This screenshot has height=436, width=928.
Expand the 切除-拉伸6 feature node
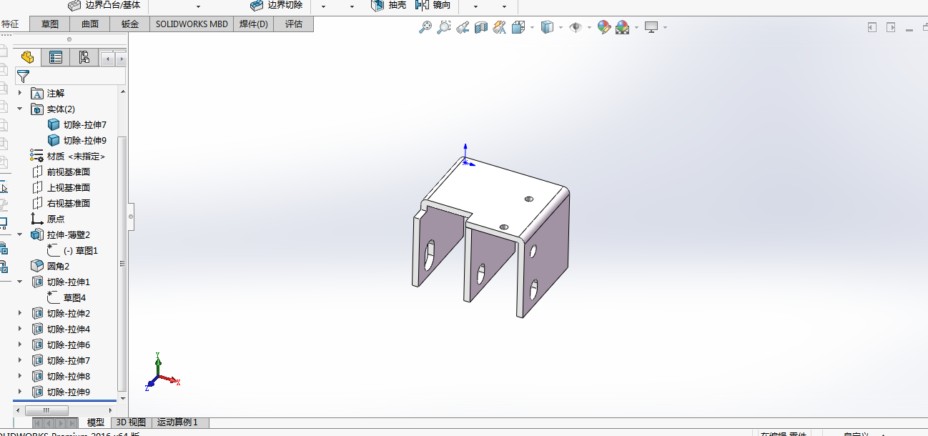[20, 345]
